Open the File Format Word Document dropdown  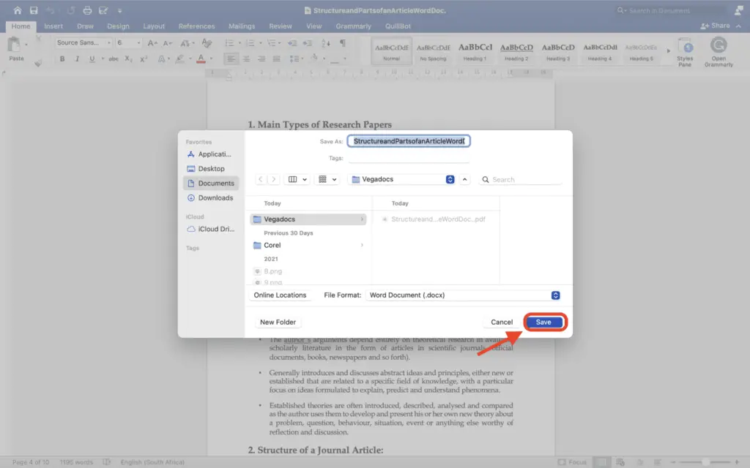[x=463, y=295]
